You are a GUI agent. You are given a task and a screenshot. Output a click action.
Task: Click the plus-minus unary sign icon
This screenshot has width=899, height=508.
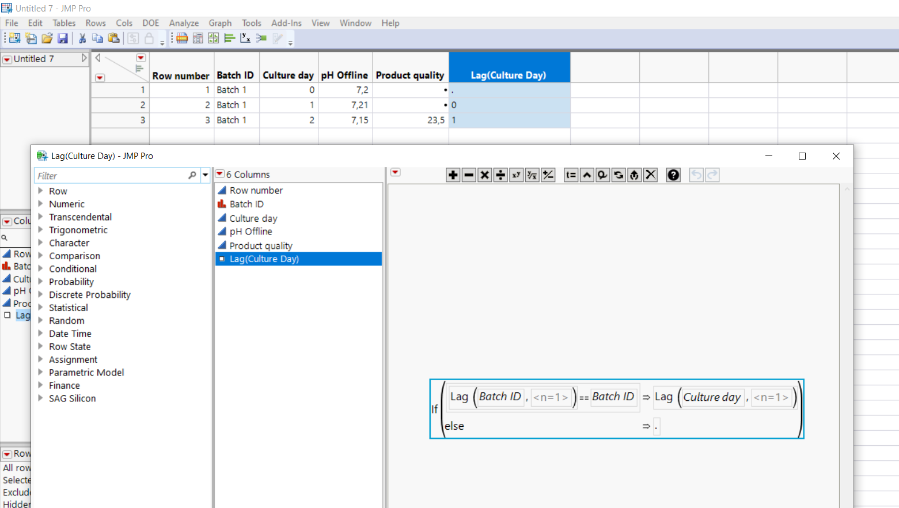pos(548,175)
